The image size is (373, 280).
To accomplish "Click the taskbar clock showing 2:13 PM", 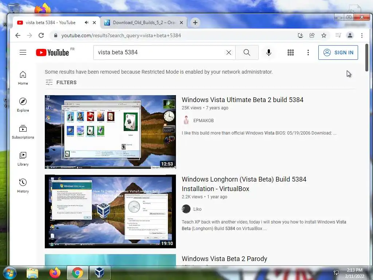I will [x=354, y=273].
